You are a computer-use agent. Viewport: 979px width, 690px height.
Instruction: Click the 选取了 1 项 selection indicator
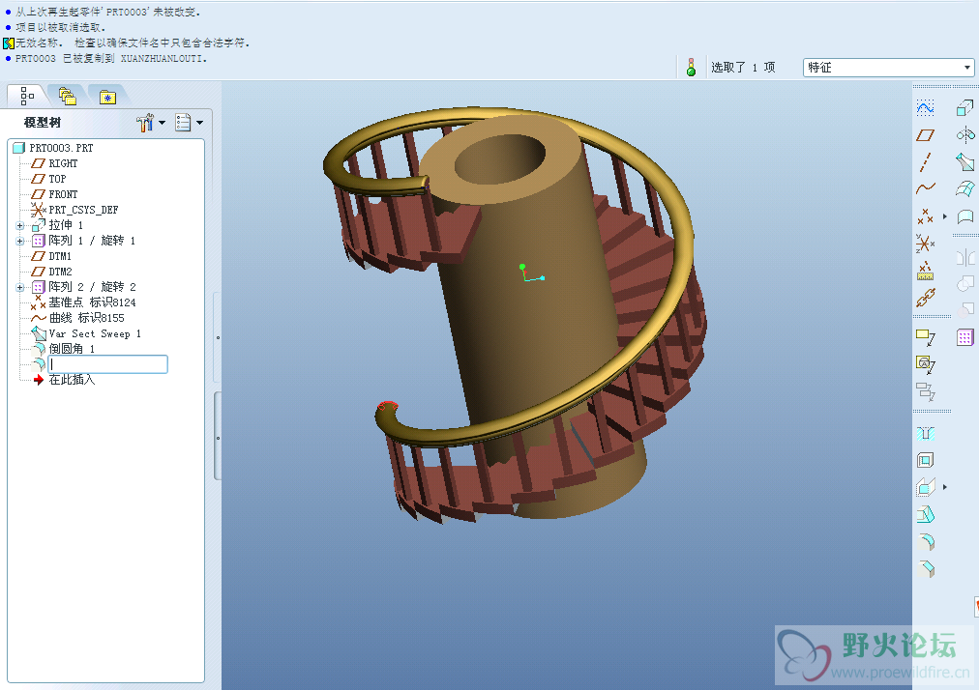tap(743, 68)
